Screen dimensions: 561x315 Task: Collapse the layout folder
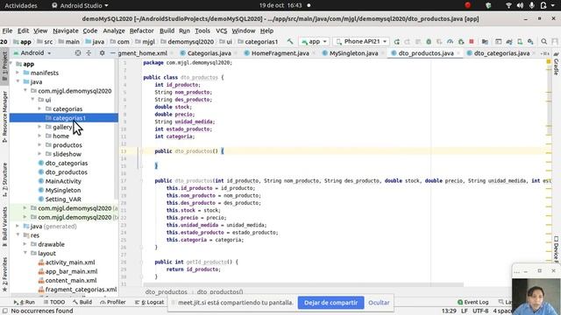(x=25, y=253)
